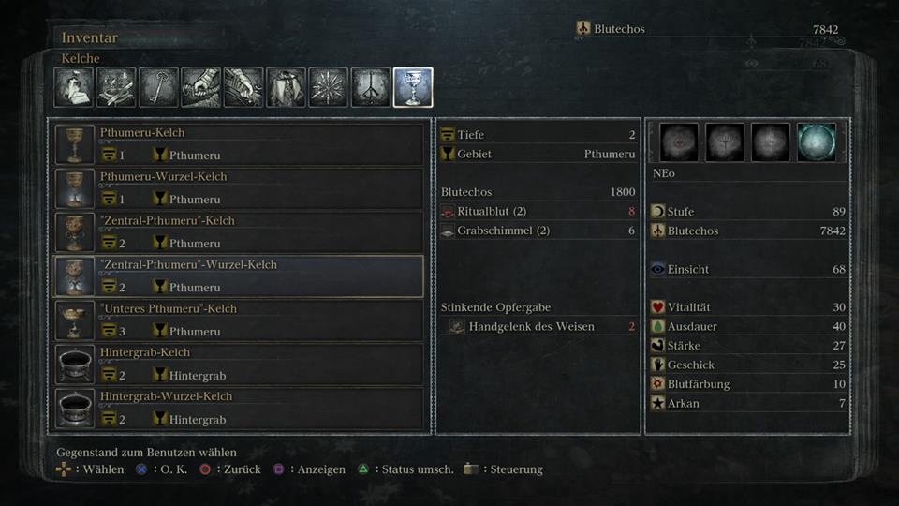Choose the Hintergrab-Kelch item
This screenshot has height=506, width=899.
(x=239, y=365)
